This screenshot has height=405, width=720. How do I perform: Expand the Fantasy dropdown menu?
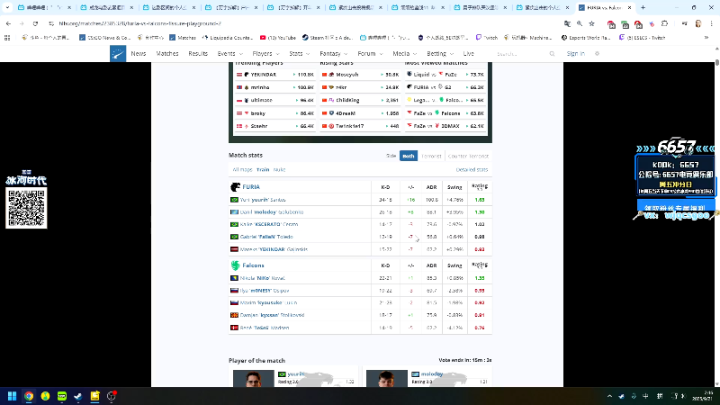[334, 54]
